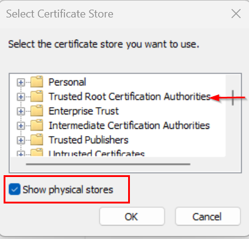The height and width of the screenshot is (239, 249).
Task: Click the Intermediate Certification Authorities folder icon
Action: click(x=37, y=125)
